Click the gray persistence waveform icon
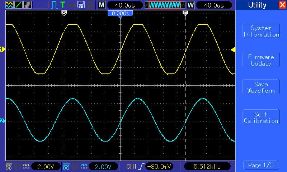The width and height of the screenshot is (287, 172). [27, 5]
